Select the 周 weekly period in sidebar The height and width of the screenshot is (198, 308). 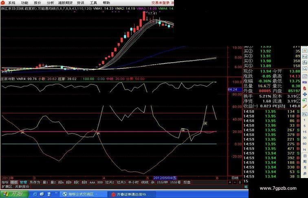coord(304,162)
